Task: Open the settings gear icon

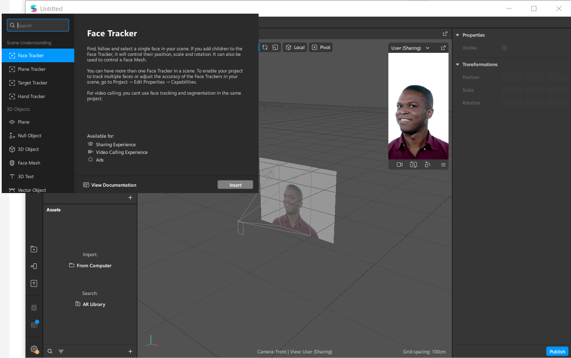Action: pos(35,349)
